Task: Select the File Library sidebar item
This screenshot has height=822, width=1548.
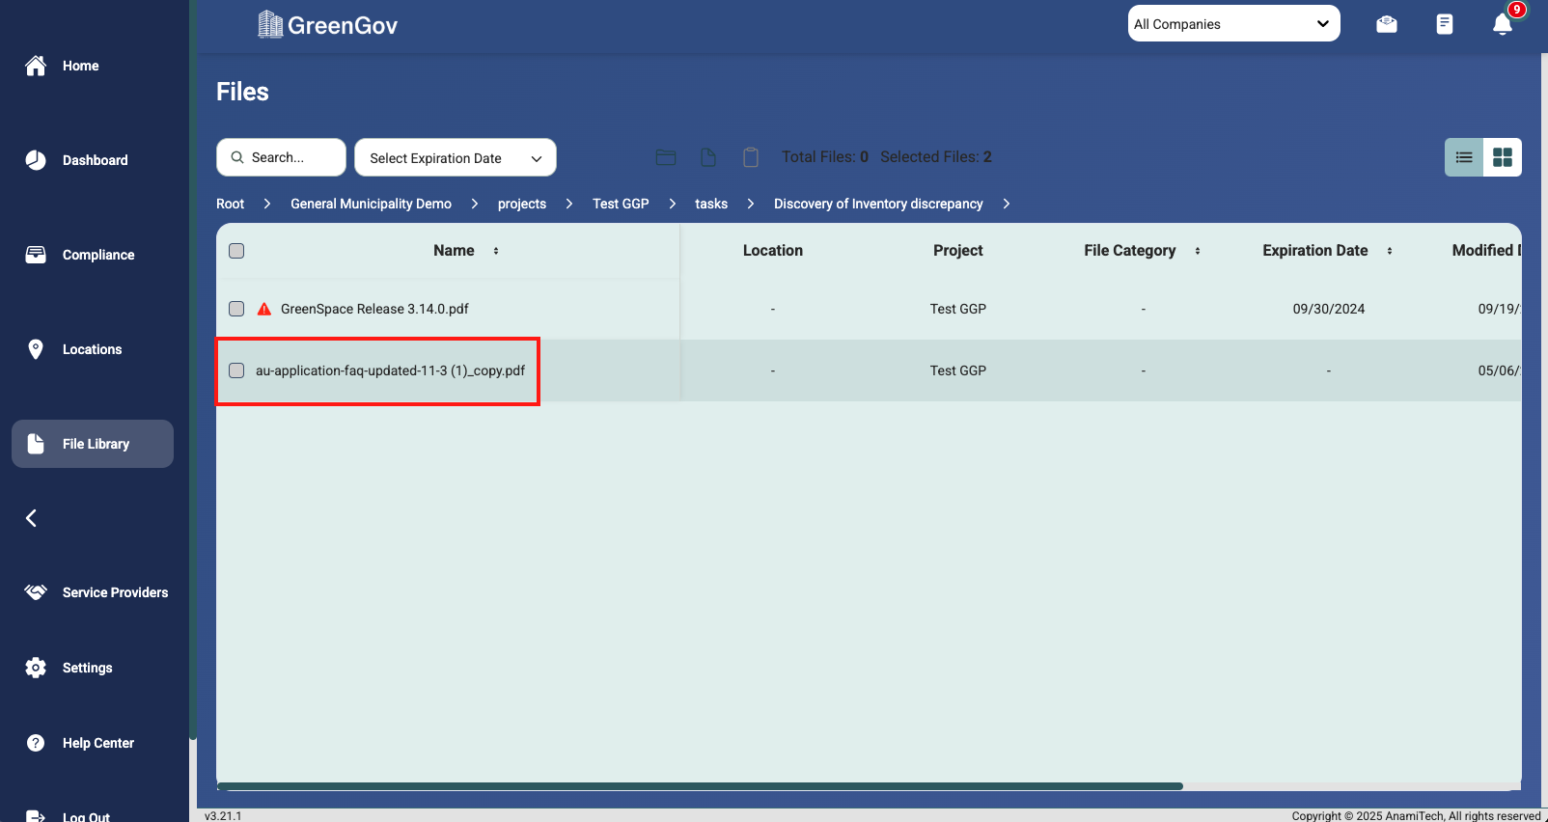Action: (x=93, y=444)
